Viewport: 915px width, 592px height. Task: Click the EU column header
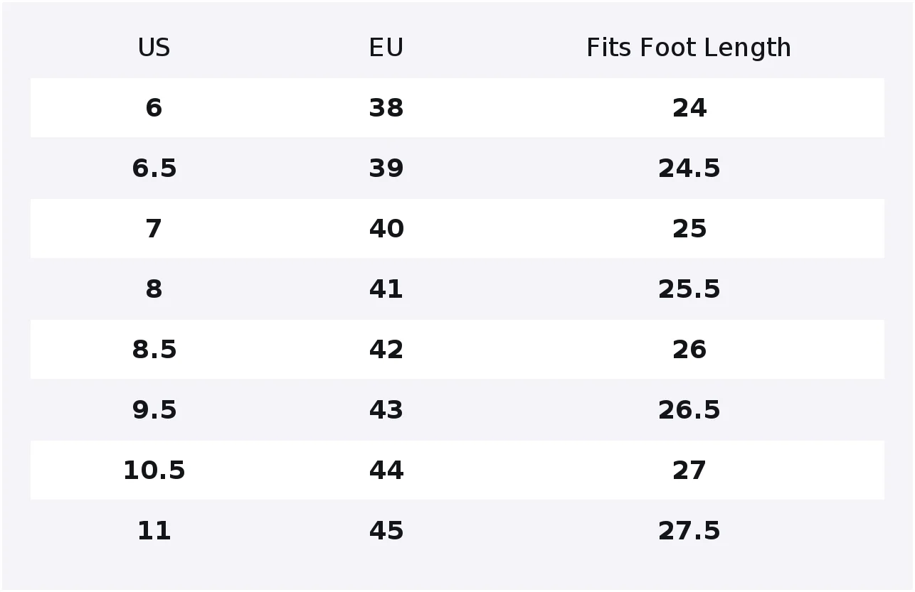tap(386, 48)
